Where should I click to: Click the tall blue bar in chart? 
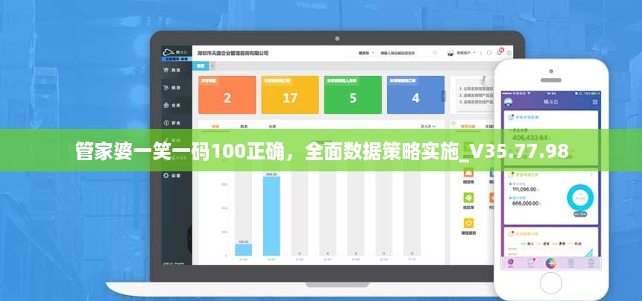coord(271,215)
